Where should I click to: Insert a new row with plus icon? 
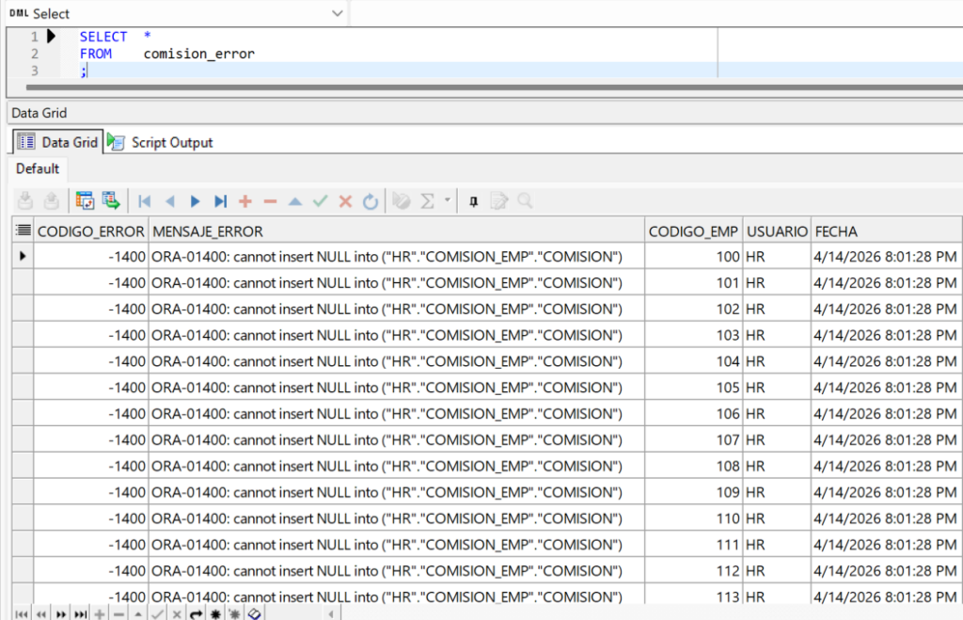coord(245,200)
